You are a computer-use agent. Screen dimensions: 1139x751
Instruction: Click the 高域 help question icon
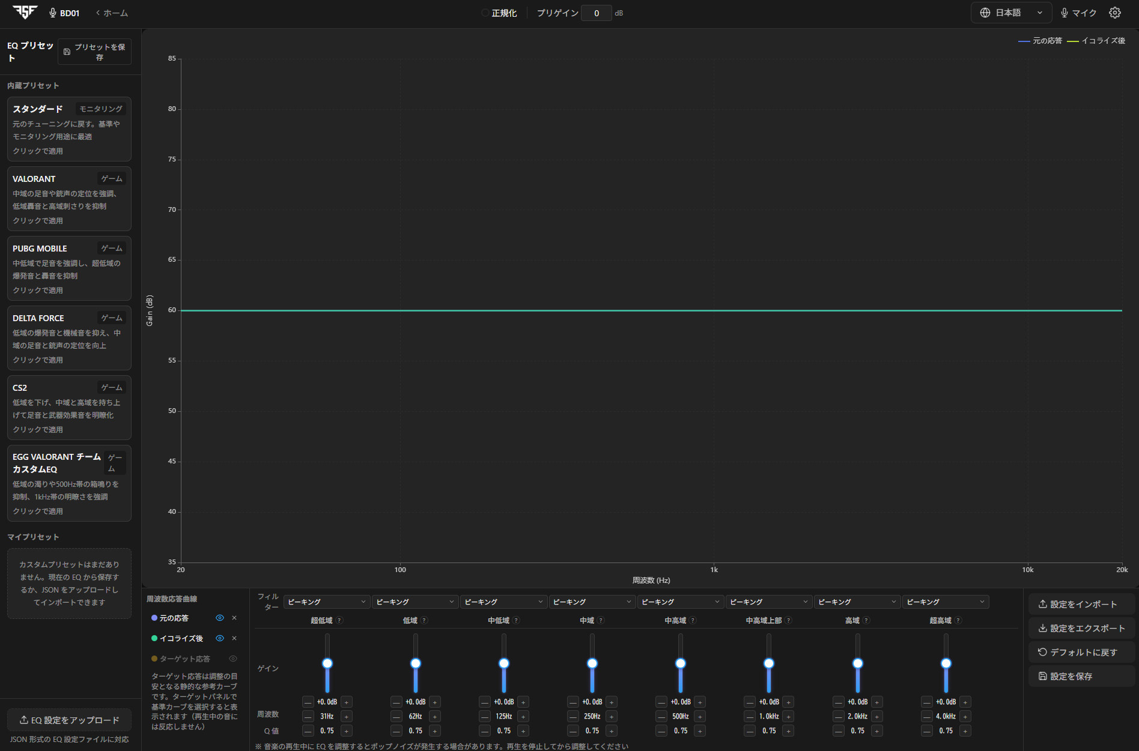[866, 620]
